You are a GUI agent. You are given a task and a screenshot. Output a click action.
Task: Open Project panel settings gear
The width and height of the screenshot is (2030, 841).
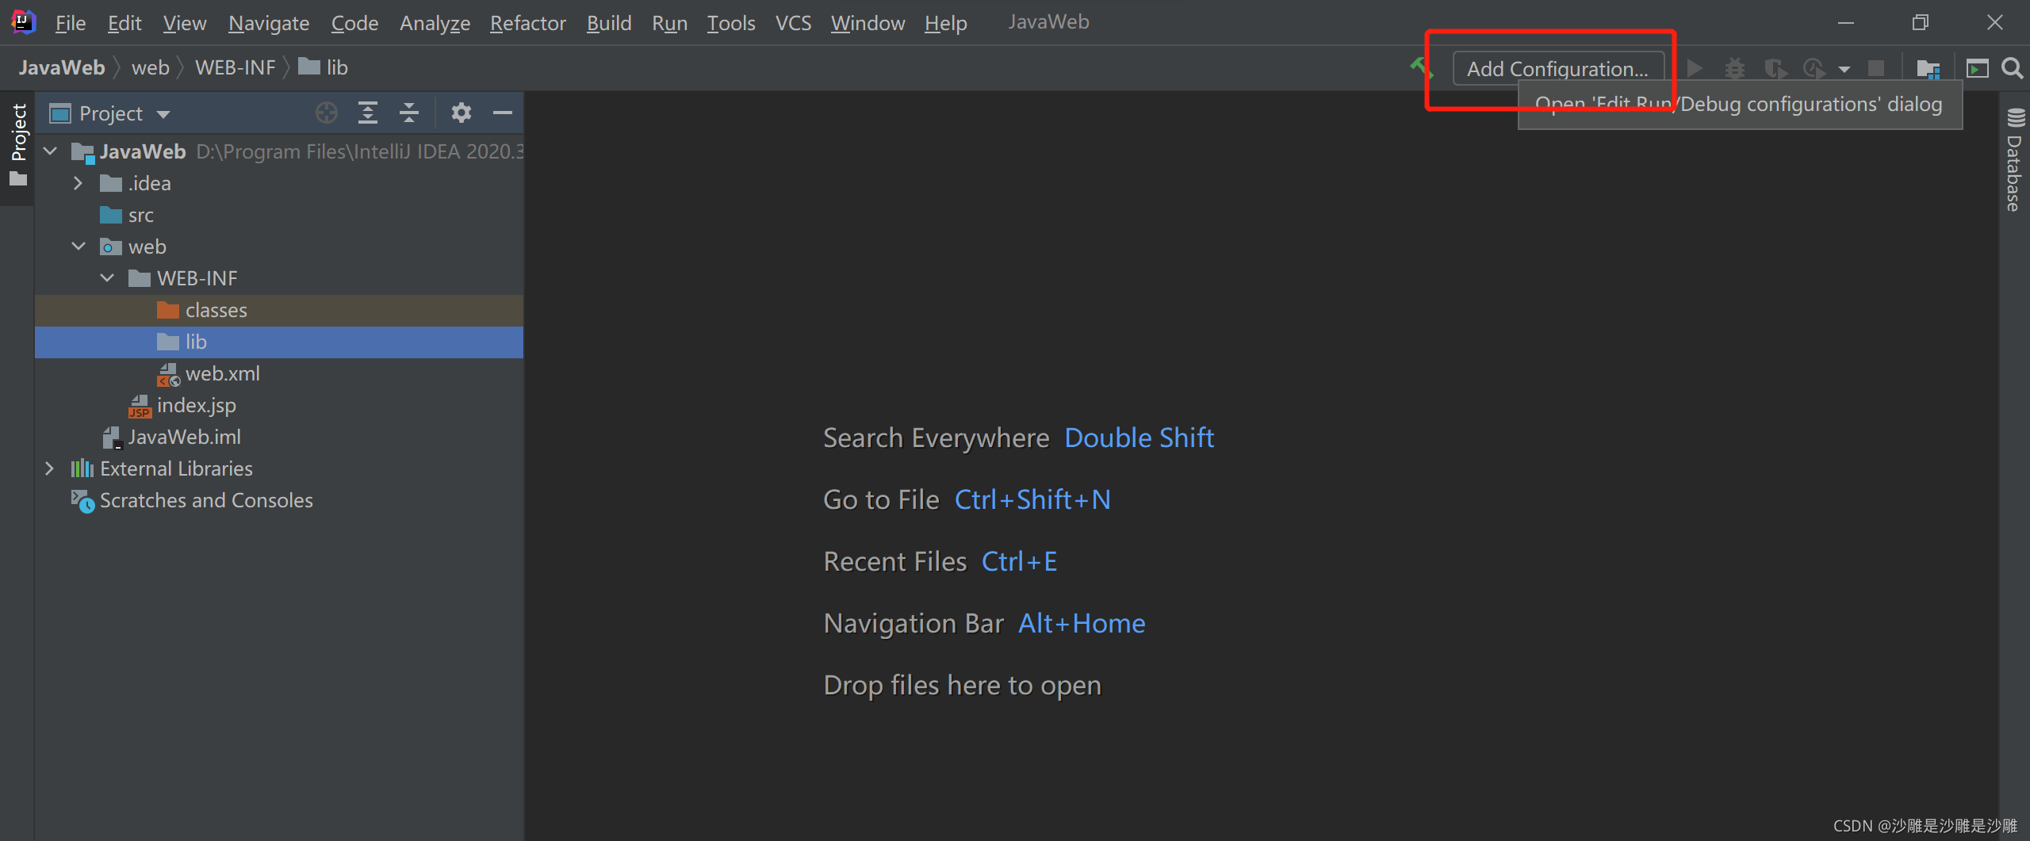pyautogui.click(x=462, y=113)
